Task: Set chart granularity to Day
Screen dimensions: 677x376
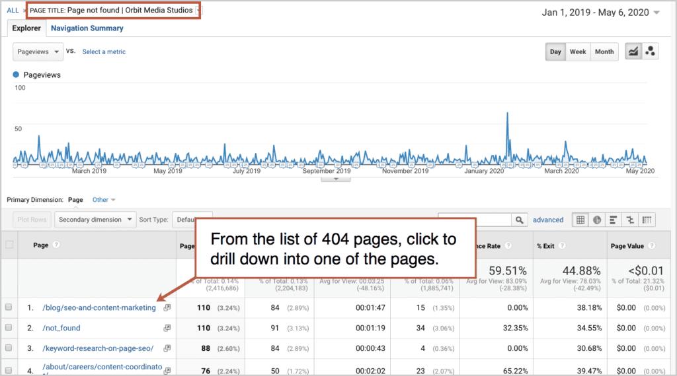Action: [x=555, y=51]
